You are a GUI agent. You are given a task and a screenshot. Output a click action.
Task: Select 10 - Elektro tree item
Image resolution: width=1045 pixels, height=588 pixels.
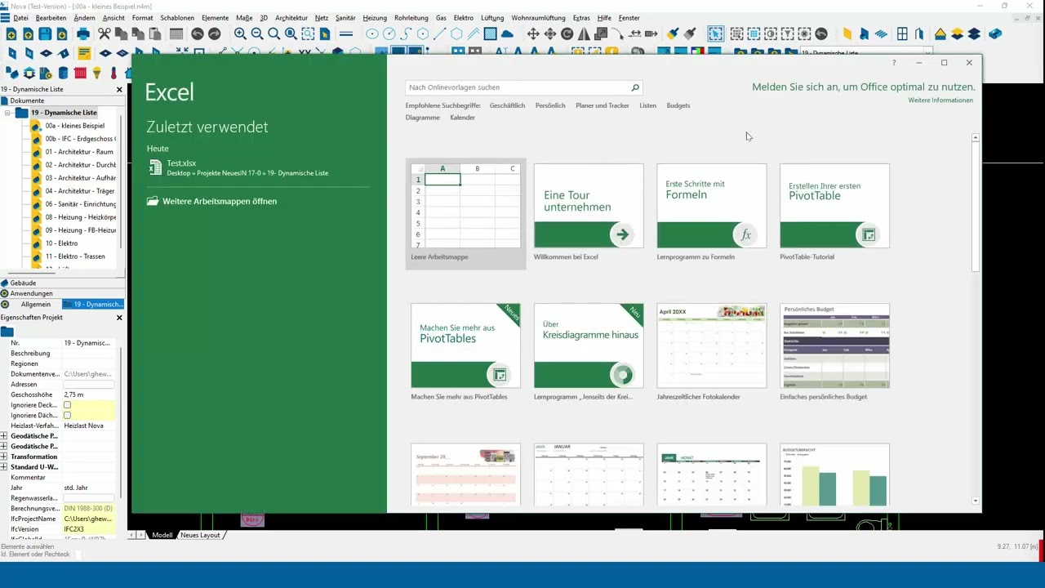pos(61,243)
